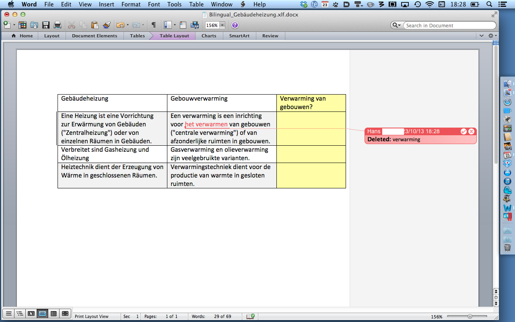Open the zoom percentage dropdown
Viewport: 515px width, 322px height.
[222, 25]
